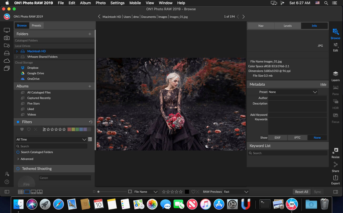343x213 pixels.
Task: Select the grid thumbnail view icon
Action: 21,192
